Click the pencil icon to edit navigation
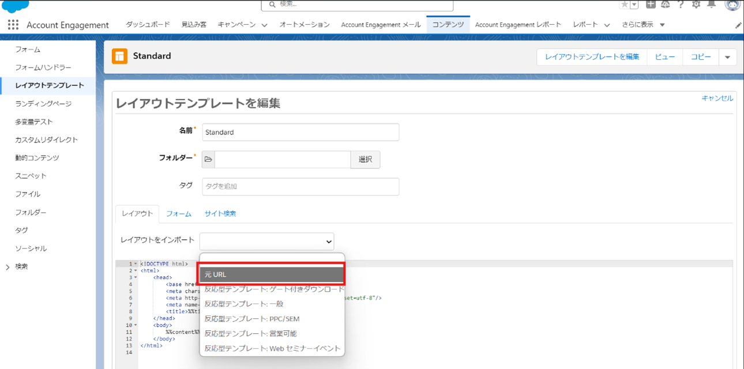744x369 pixels. point(738,25)
